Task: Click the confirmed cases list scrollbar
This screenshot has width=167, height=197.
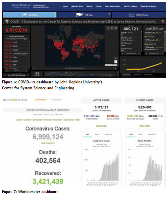Action: click(x=29, y=54)
